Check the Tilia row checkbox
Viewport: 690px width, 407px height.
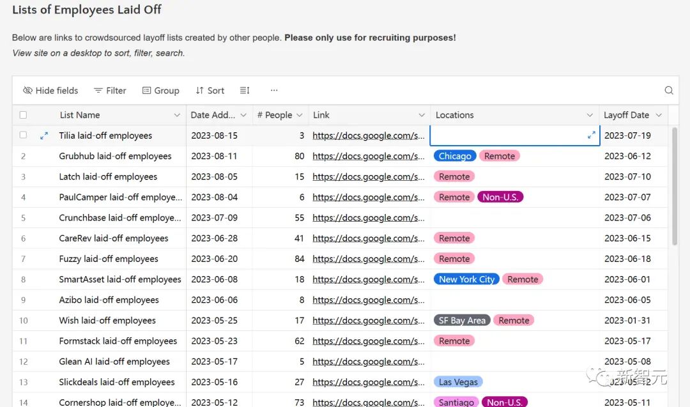24,135
